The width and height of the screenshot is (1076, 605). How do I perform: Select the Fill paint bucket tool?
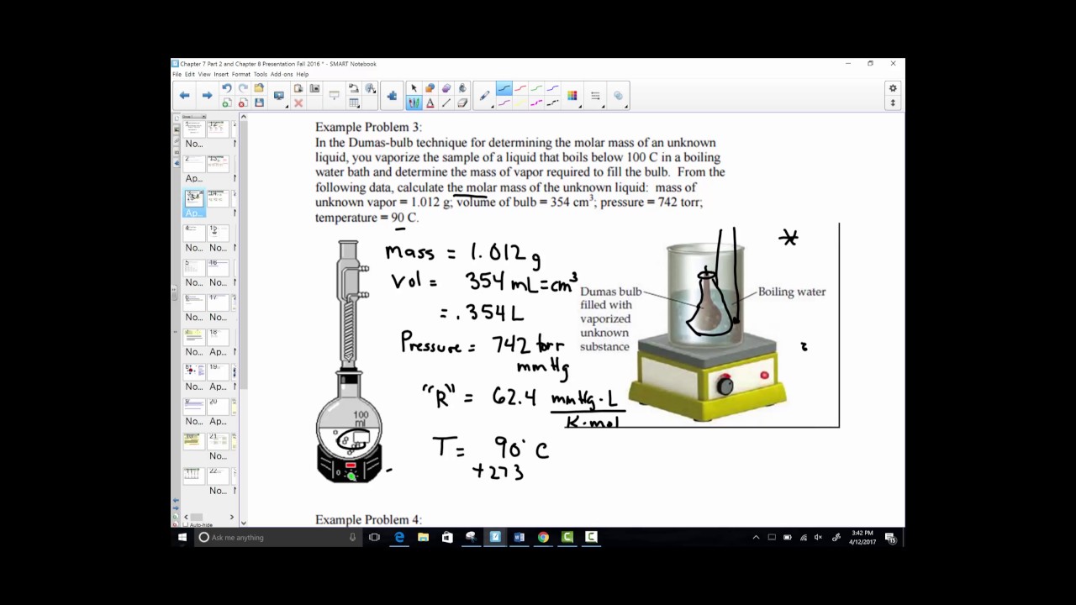pos(462,87)
